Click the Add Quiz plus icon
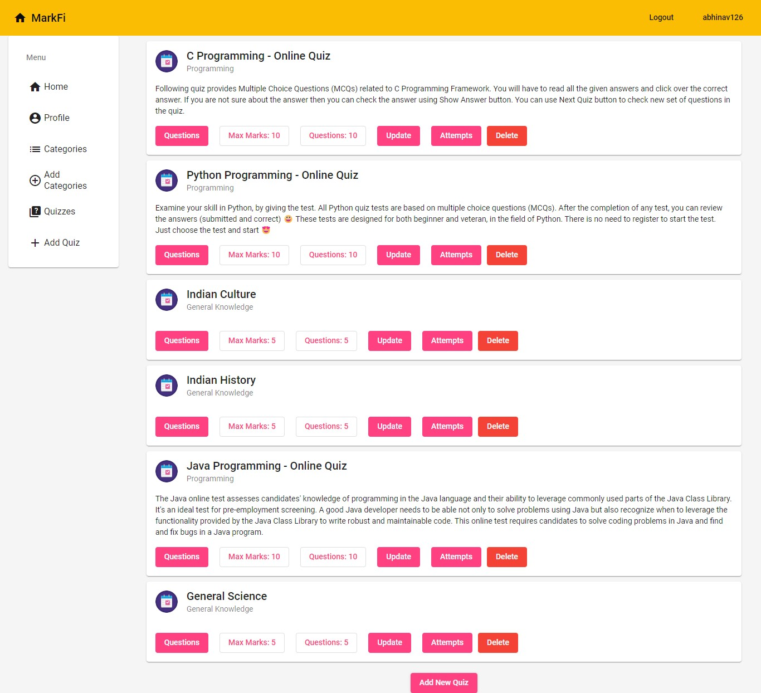761x693 pixels. (x=35, y=243)
